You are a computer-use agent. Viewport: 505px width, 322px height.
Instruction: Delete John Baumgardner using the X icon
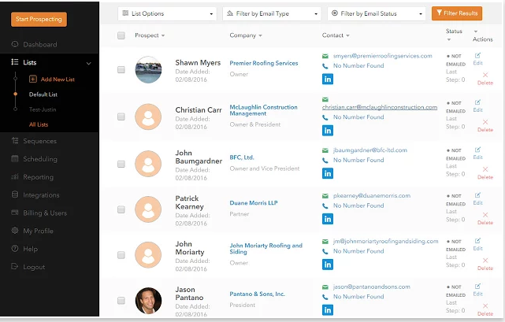485,169
